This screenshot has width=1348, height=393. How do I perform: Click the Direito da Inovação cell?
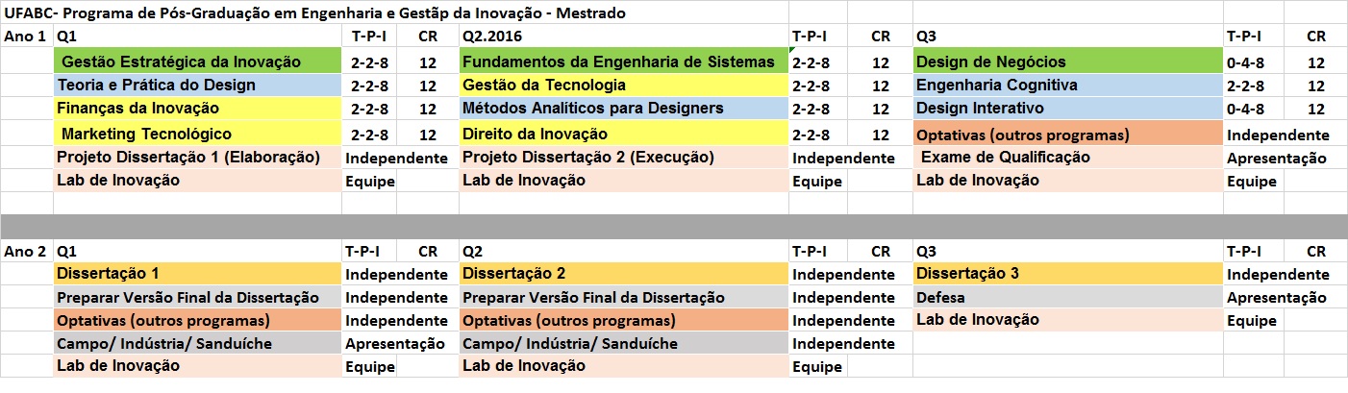pos(624,134)
